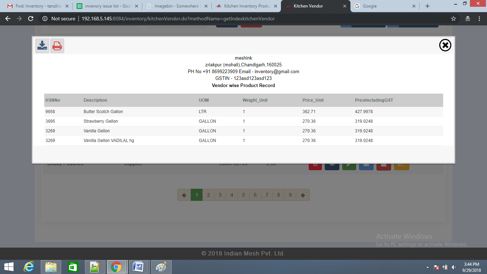Click the previous page arrow in pagination
Viewport: 487px width, 274px height.
(x=184, y=195)
